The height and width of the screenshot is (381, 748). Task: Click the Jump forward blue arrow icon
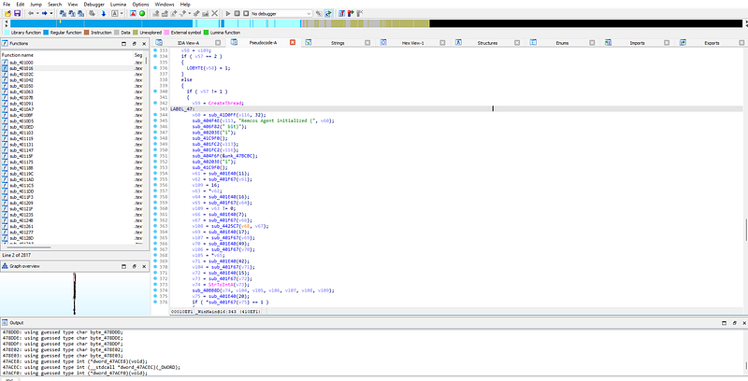(44, 13)
